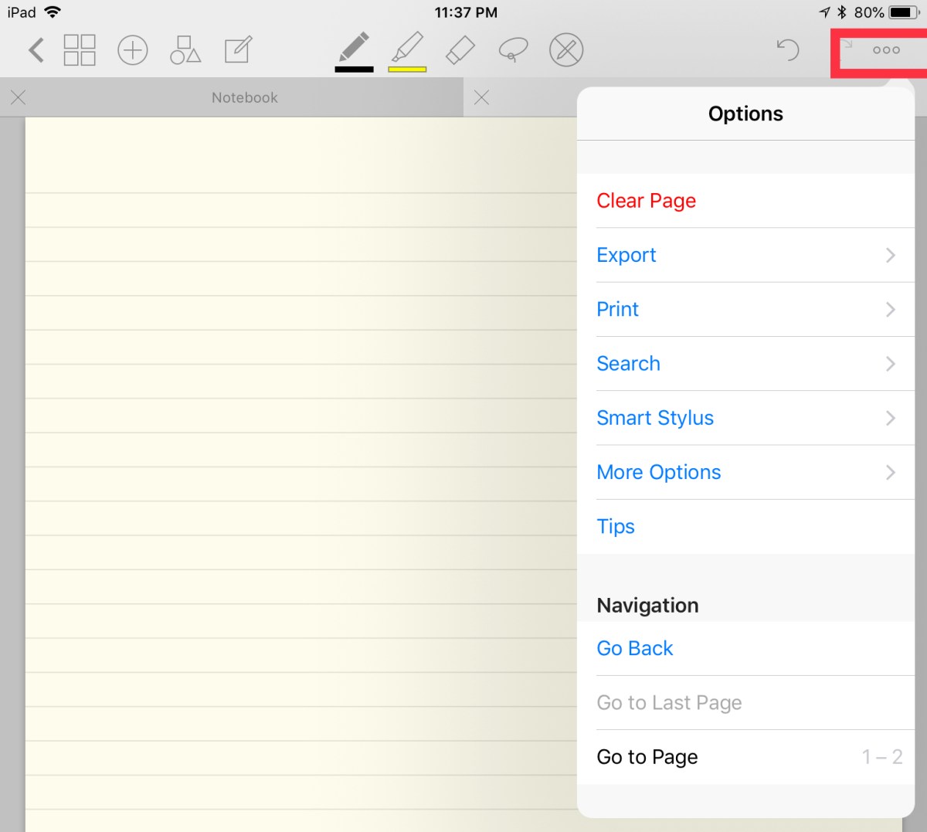This screenshot has width=927, height=832.
Task: Select the text edit note icon
Action: click(237, 51)
